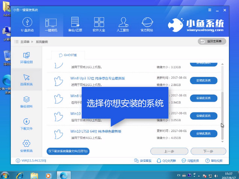
Task: Click 仅下载系统镜像文件(另存为) button
Action: [68, 151]
